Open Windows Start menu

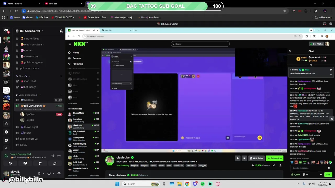(x=117, y=184)
